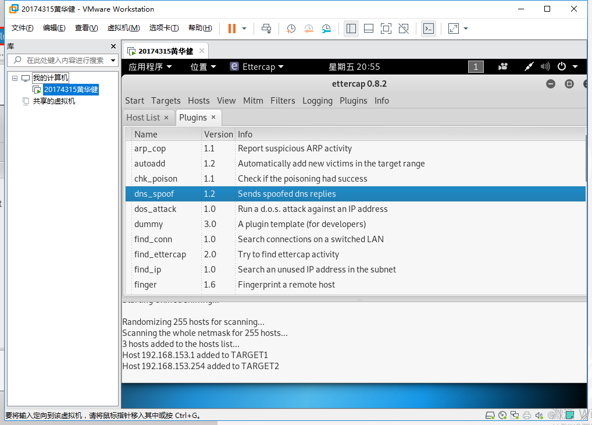Click the Info column header
Screen dimensions: 592x425
pyautogui.click(x=410, y=134)
